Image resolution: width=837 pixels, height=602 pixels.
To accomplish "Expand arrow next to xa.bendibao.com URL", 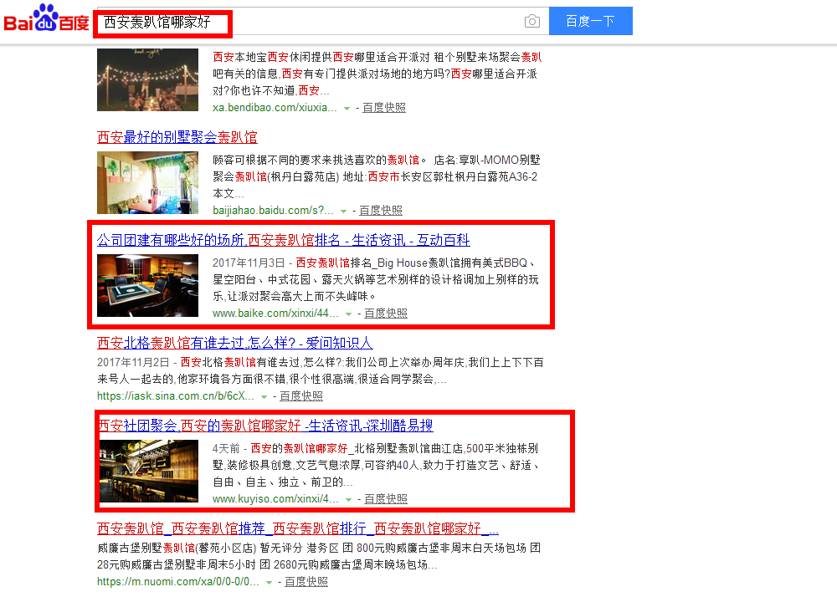I will pos(347,108).
